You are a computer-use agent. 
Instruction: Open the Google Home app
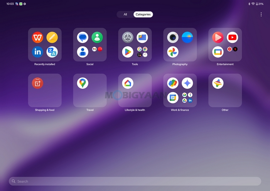pos(128,83)
